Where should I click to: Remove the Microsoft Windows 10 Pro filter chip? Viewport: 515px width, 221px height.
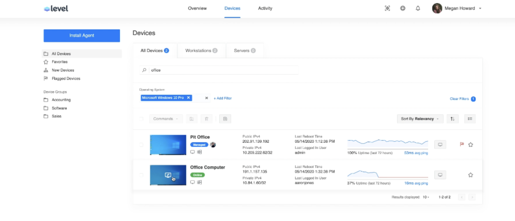[x=188, y=98]
